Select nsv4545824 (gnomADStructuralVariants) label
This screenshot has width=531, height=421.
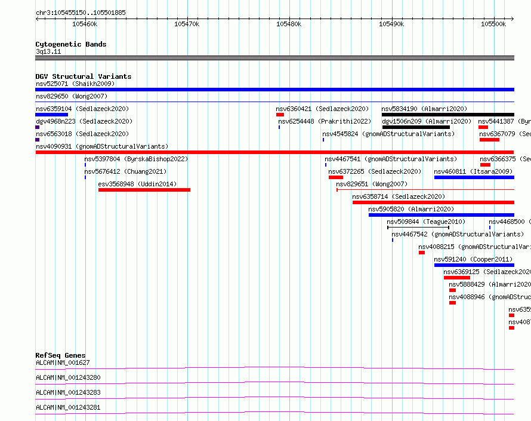(x=388, y=134)
